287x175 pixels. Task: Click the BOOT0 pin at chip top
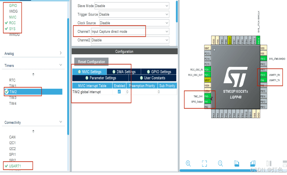[x=230, y=40]
